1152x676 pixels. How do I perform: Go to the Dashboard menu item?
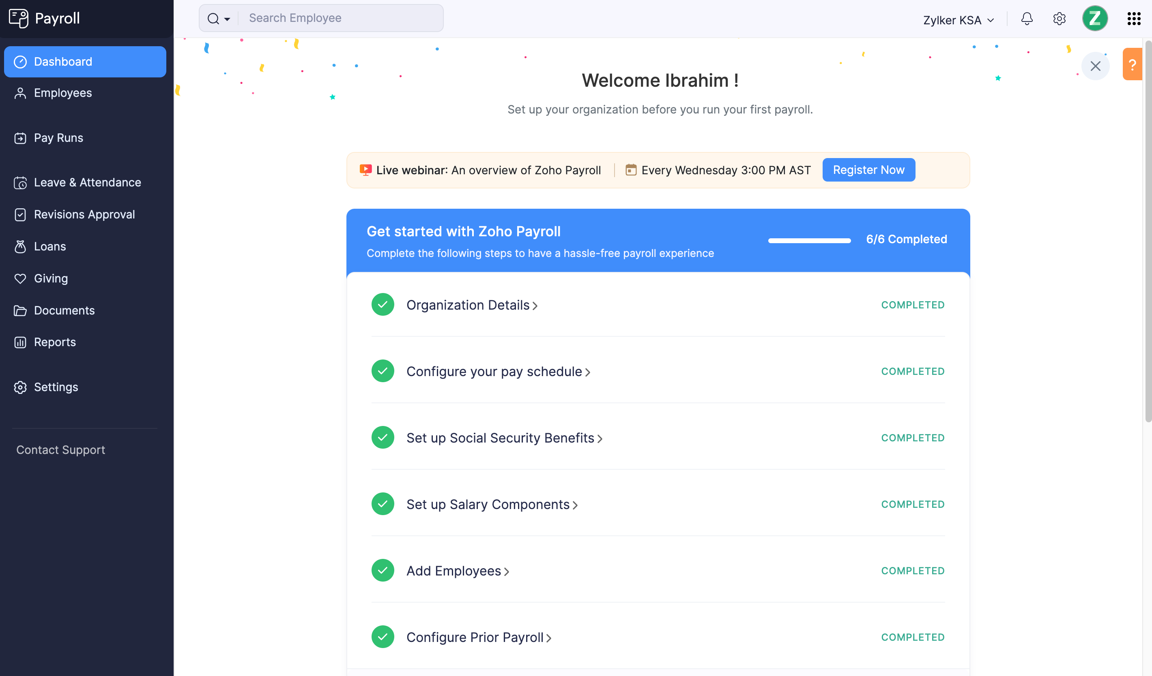[x=62, y=61]
